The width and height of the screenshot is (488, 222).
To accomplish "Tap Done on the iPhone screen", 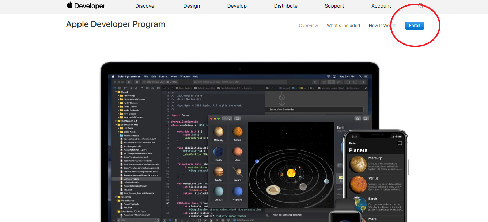I will 352,143.
